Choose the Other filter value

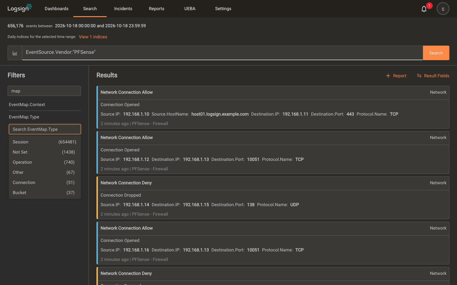pyautogui.click(x=45, y=172)
